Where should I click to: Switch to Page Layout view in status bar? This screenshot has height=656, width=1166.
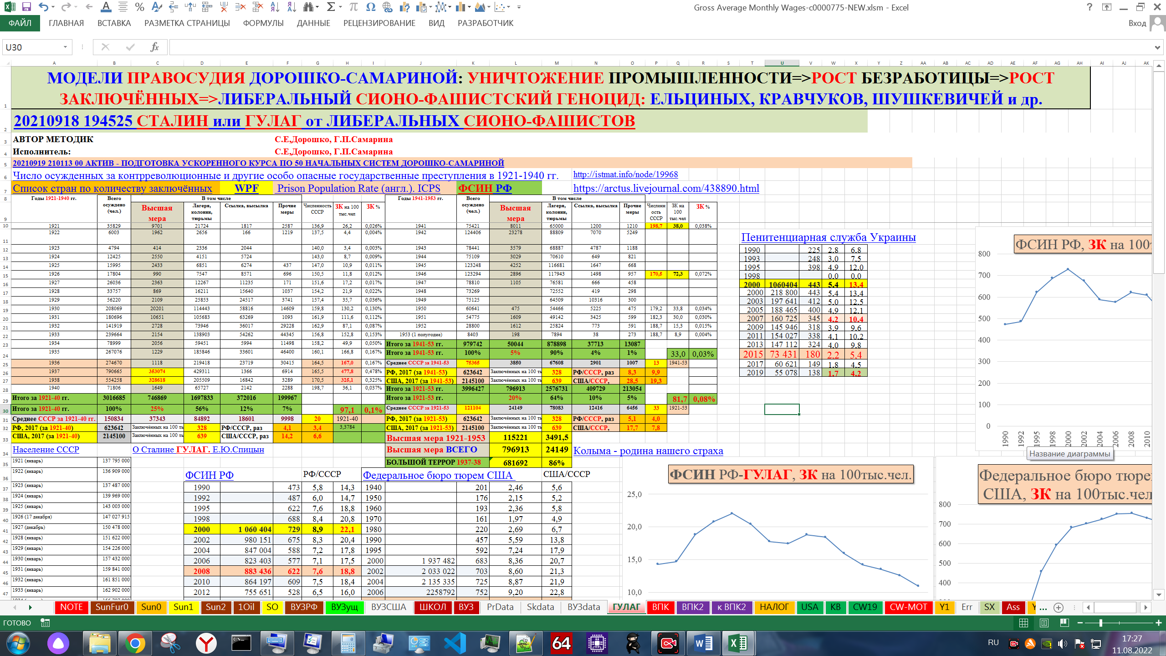click(1044, 623)
